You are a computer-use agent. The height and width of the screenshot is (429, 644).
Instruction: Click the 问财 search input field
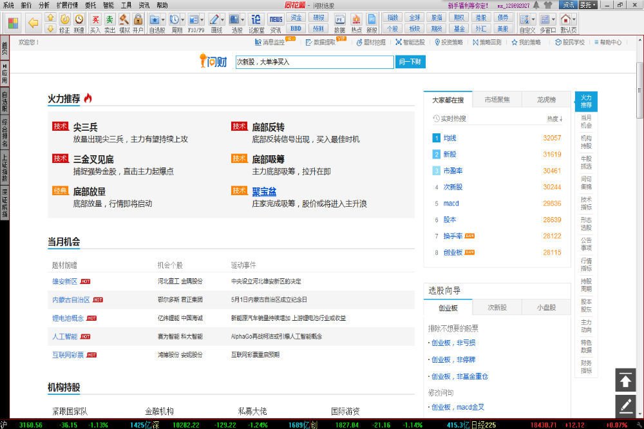pos(314,62)
